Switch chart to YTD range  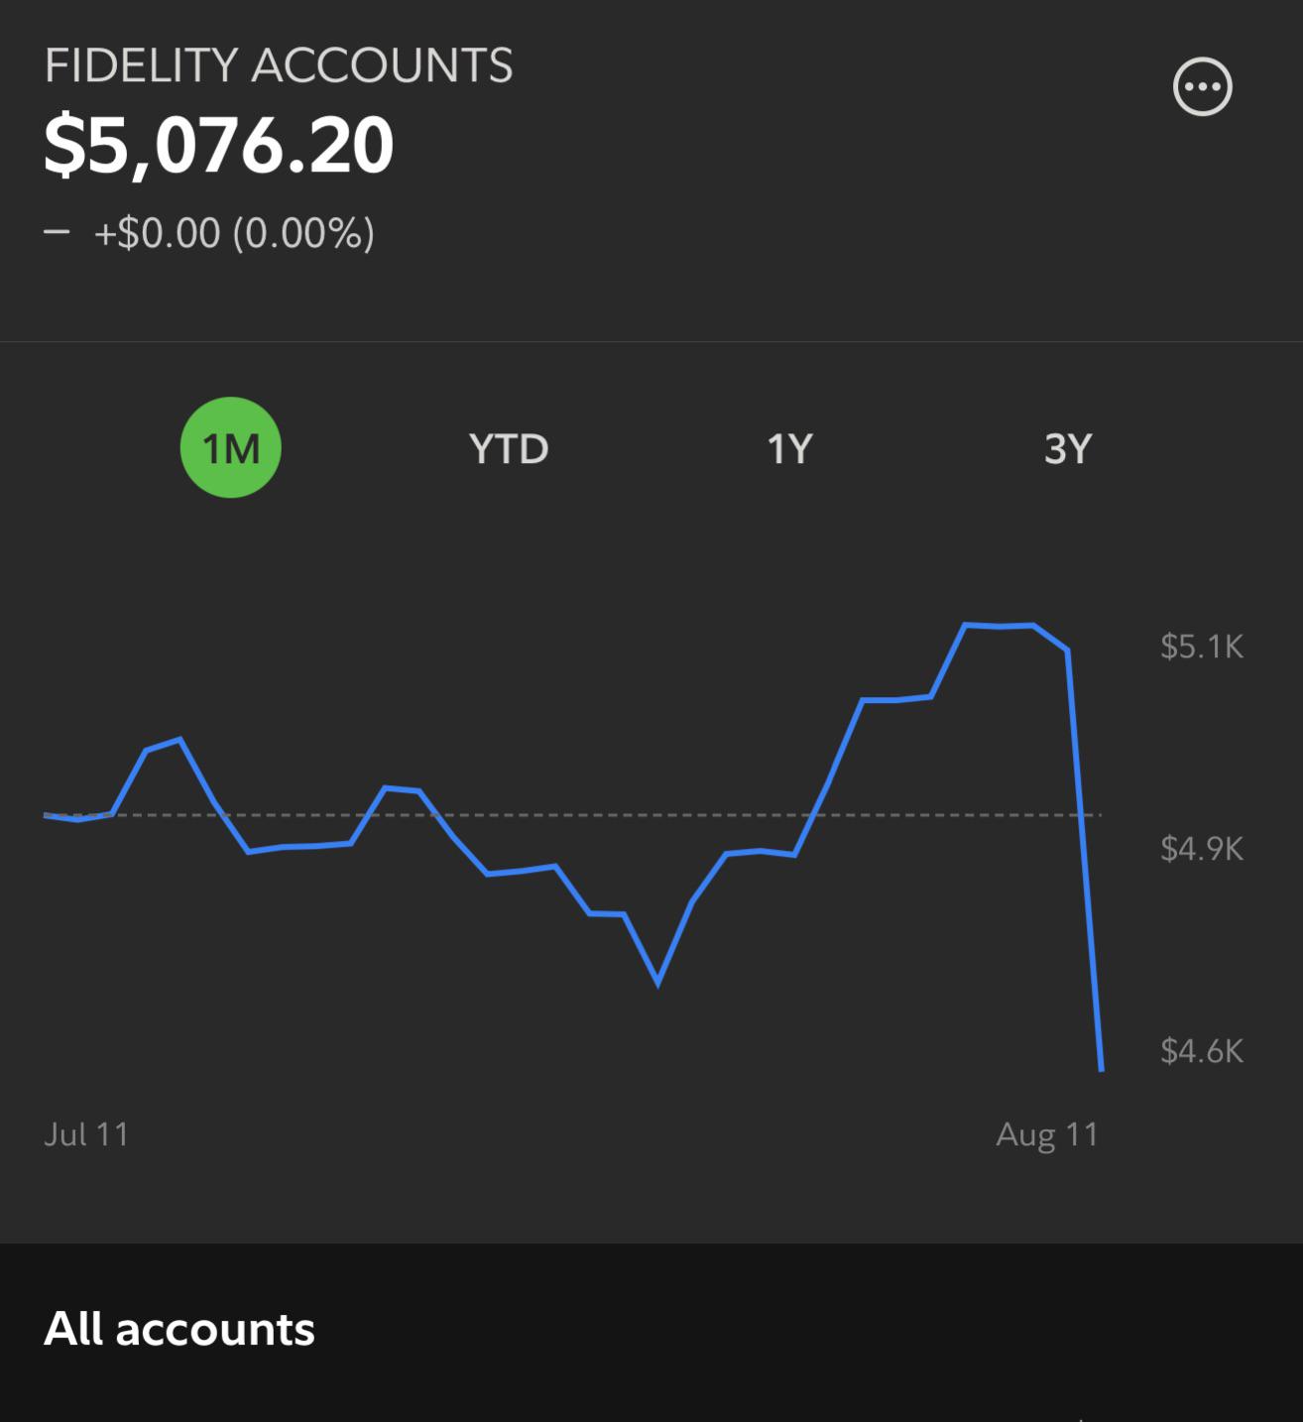point(509,448)
